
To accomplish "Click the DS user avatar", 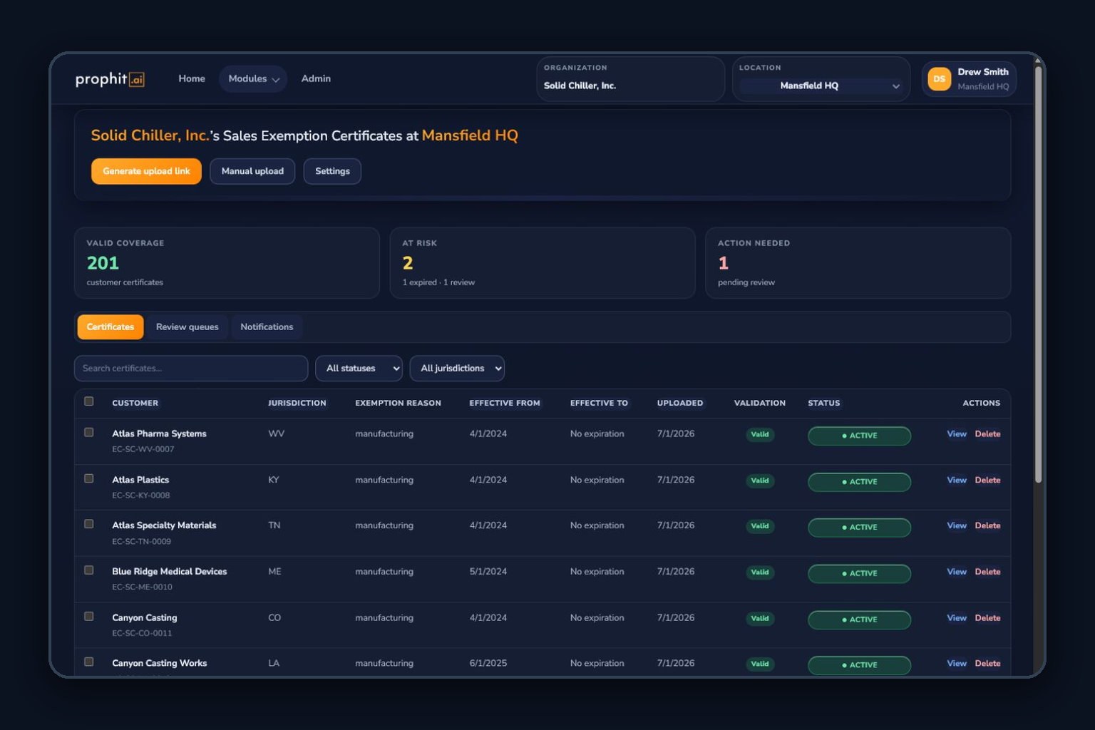I will (939, 79).
